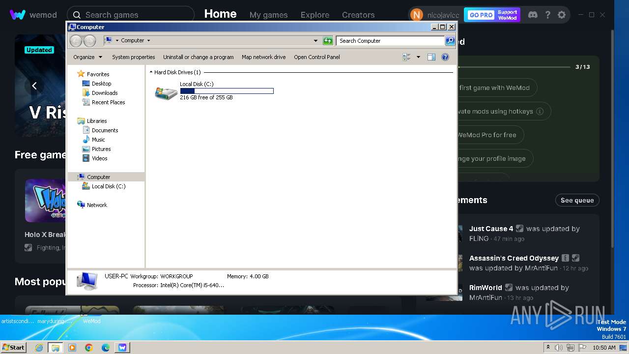Select Downloads in navigation pane
The height and width of the screenshot is (354, 629).
[x=105, y=93]
